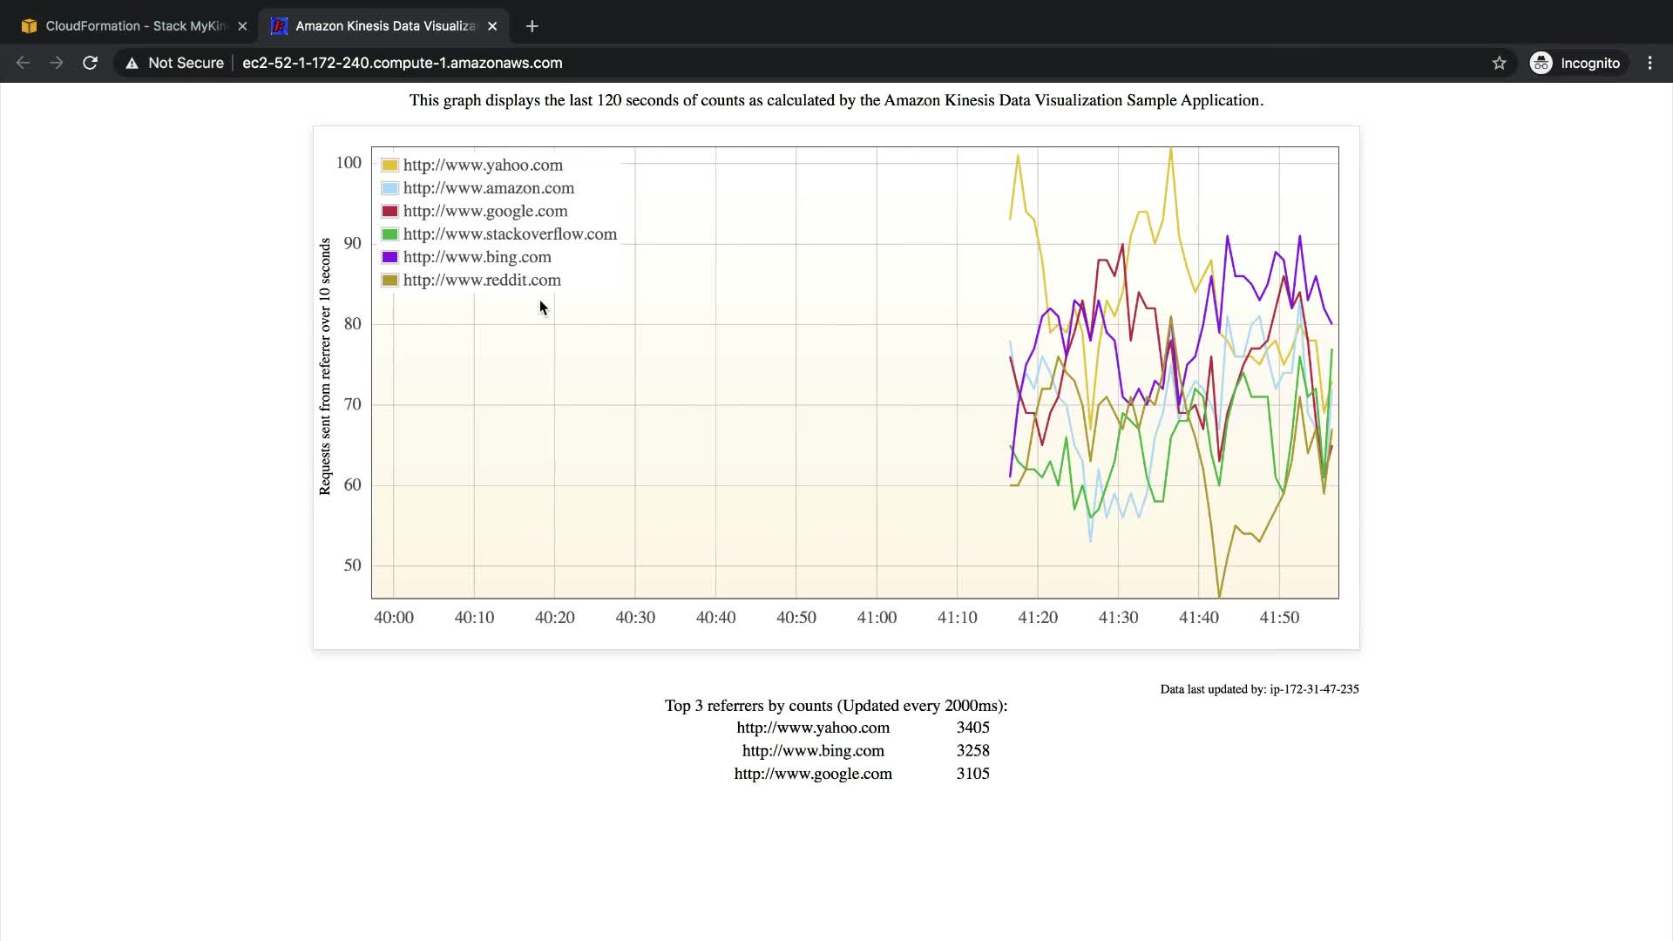Click the amazon.com light blue legend swatch
Image resolution: width=1673 pixels, height=941 pixels.
(389, 188)
